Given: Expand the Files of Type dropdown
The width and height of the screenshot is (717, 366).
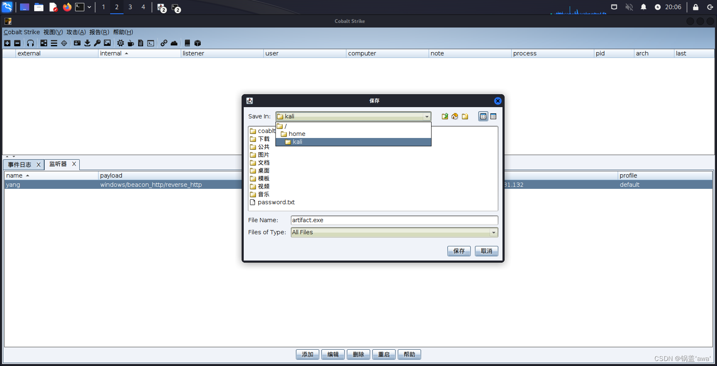Looking at the screenshot, I should [494, 233].
